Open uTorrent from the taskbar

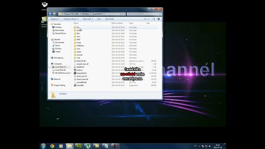tap(88, 146)
